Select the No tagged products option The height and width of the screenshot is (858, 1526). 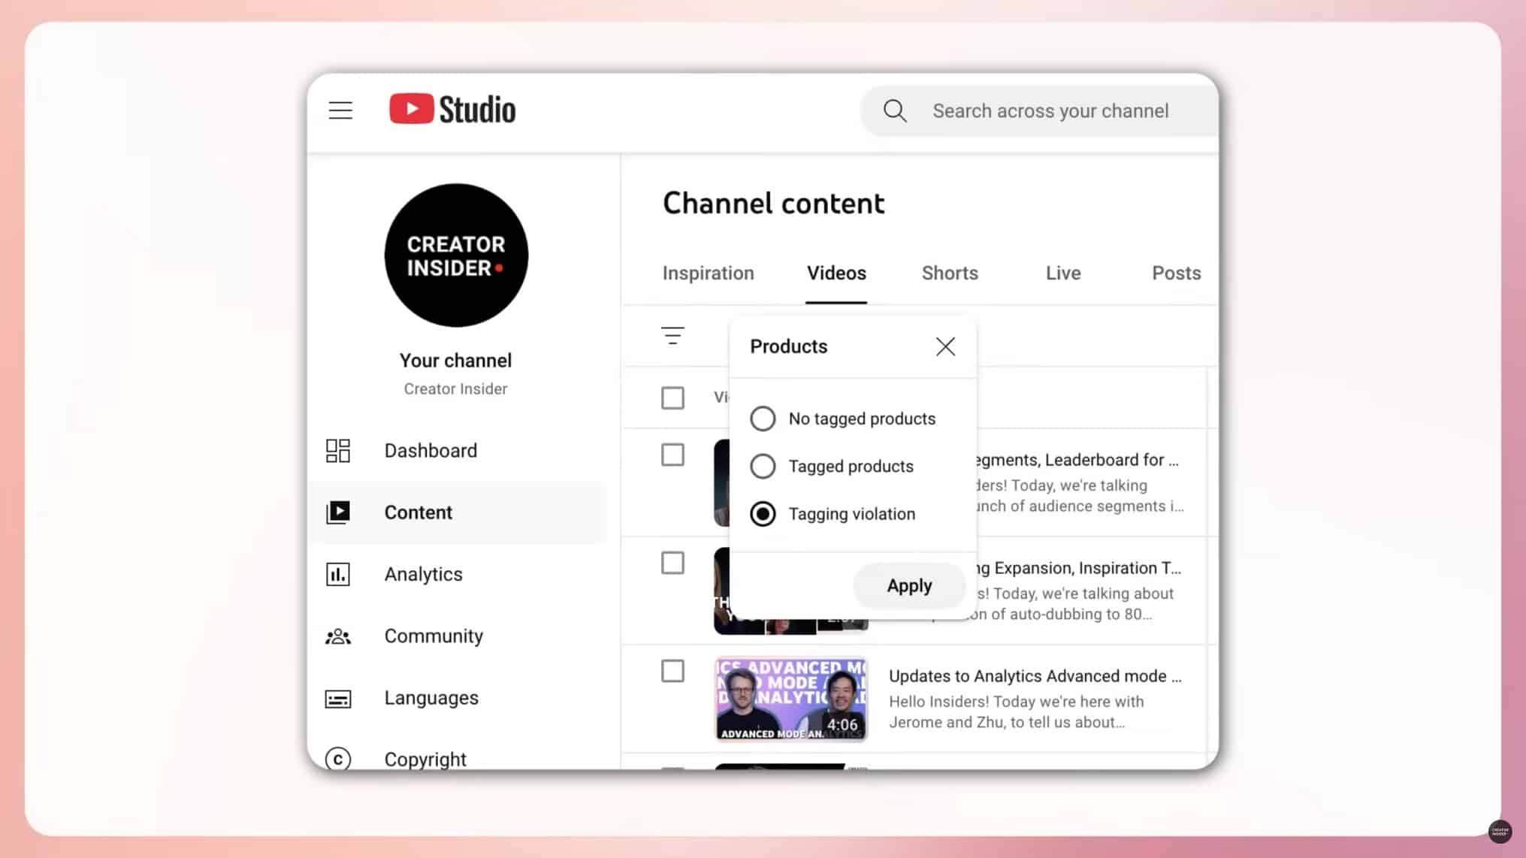[763, 418]
